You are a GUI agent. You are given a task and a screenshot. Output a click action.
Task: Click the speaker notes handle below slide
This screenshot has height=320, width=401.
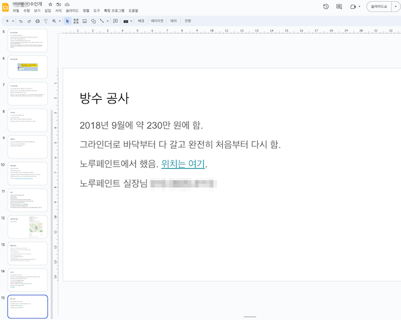pos(250,317)
